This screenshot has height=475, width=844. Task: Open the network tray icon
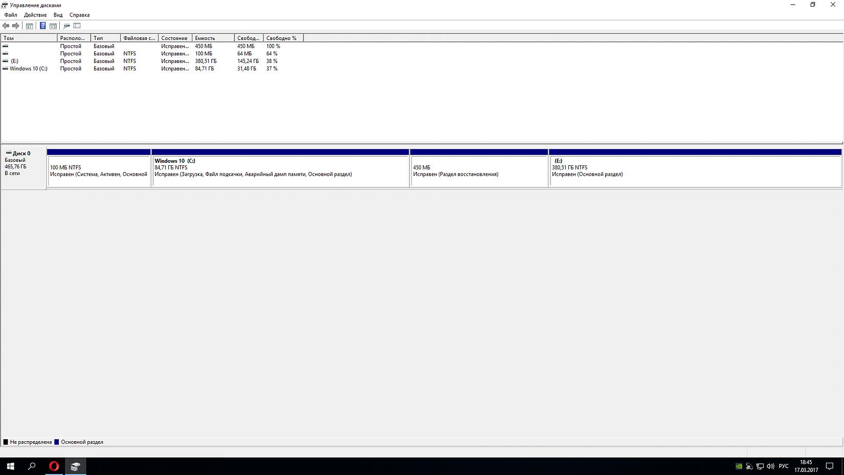coord(760,466)
